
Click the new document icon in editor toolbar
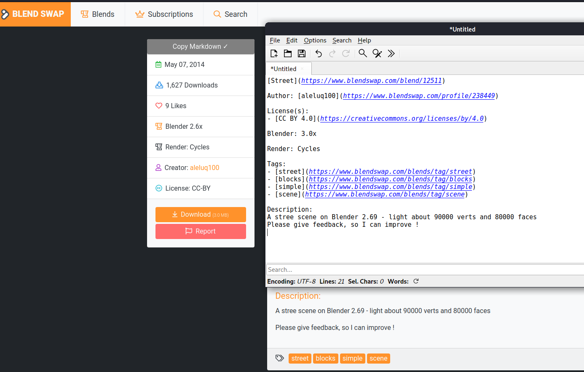pyautogui.click(x=274, y=53)
